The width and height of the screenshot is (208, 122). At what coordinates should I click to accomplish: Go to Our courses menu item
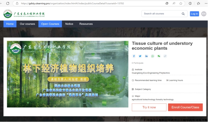coord(27,24)
